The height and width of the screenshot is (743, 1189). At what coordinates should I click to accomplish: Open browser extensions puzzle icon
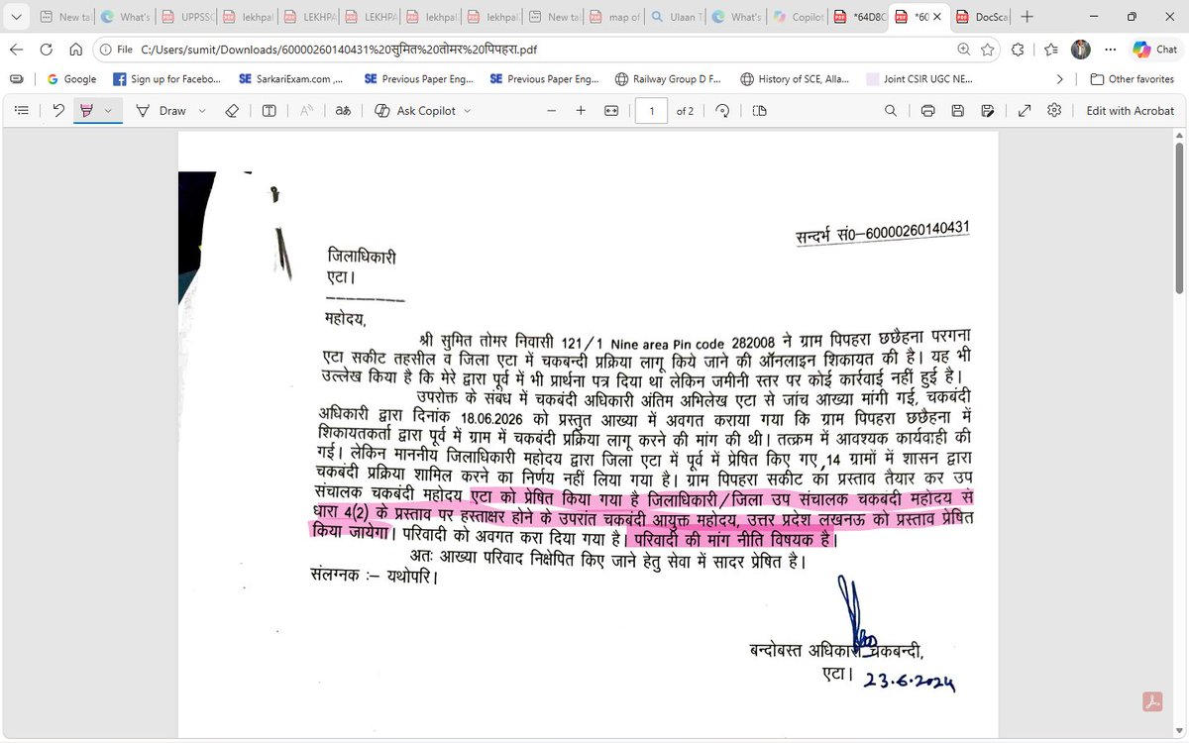tap(1019, 49)
